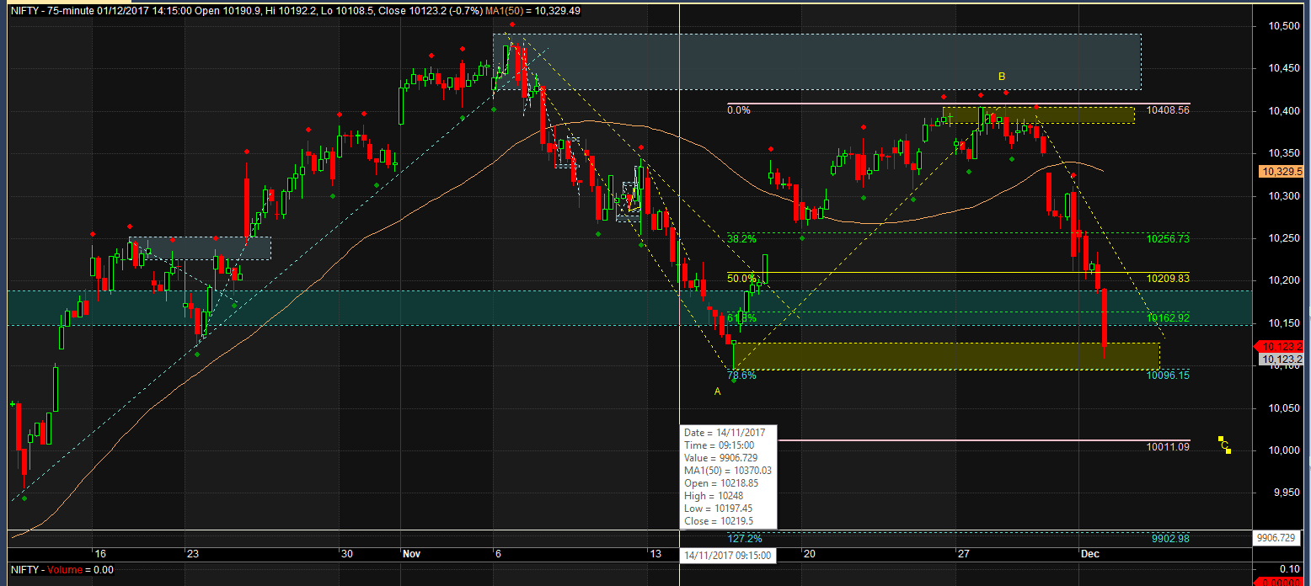Click the OHLC data tooltip box
1311x586 pixels.
(x=727, y=478)
